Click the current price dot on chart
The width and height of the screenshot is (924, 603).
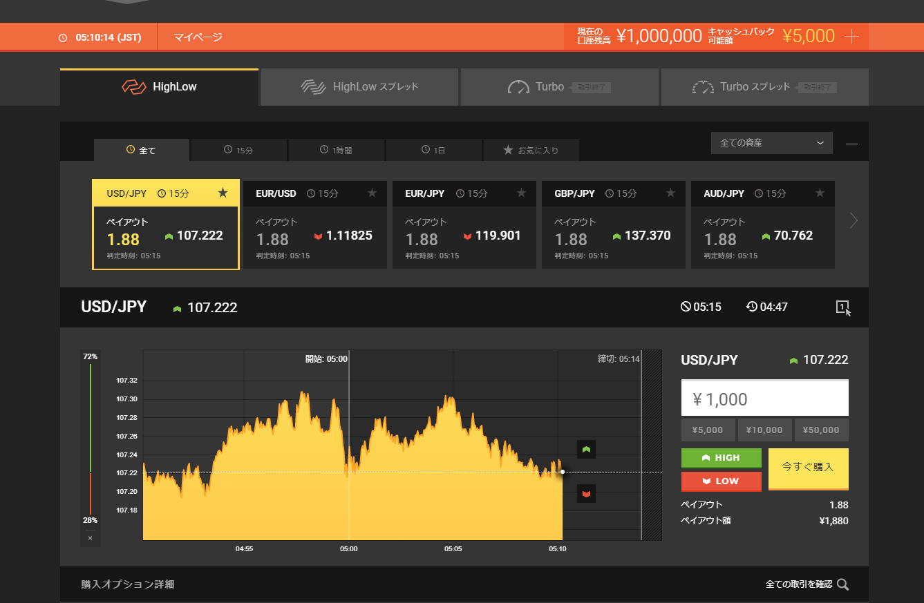pyautogui.click(x=563, y=472)
